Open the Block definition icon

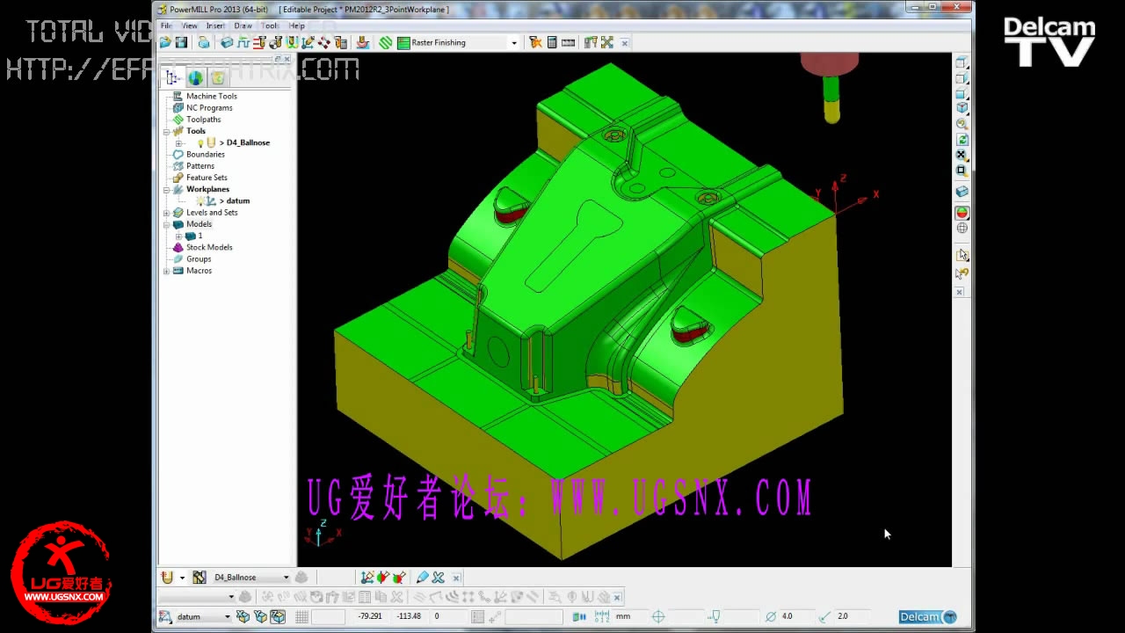(227, 42)
